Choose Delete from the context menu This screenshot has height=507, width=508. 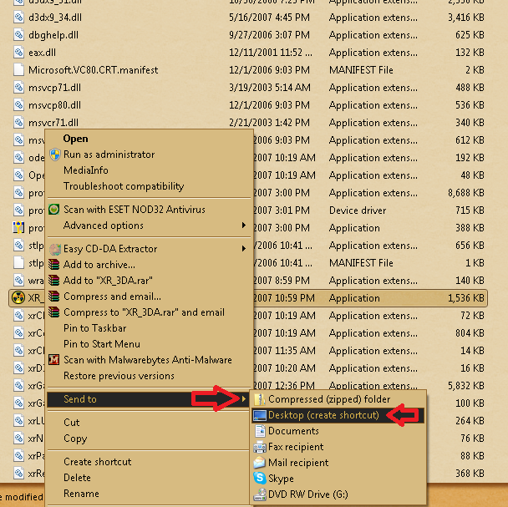coord(77,478)
